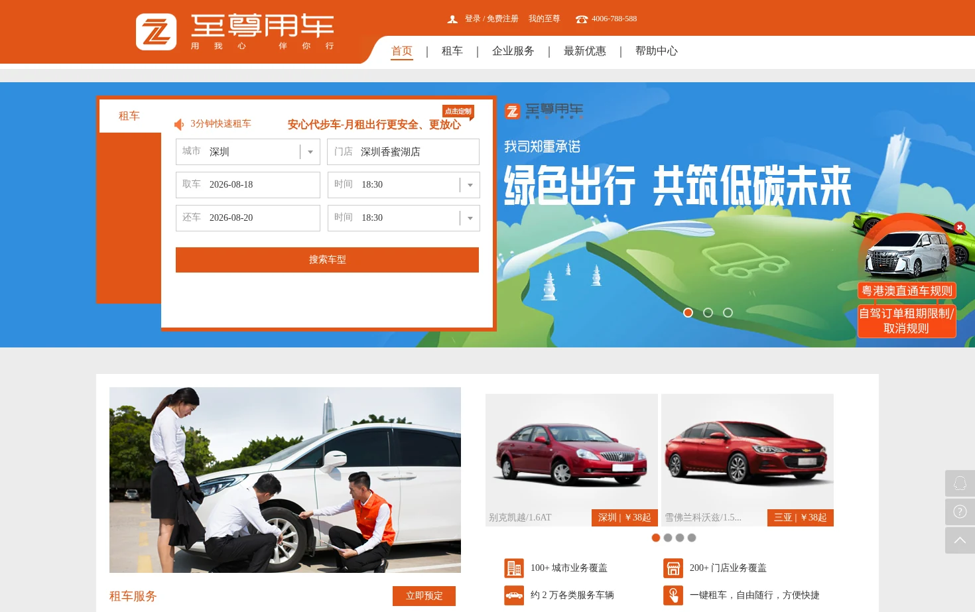
Task: Open customer service chat icon on right sidebar
Action: (960, 483)
